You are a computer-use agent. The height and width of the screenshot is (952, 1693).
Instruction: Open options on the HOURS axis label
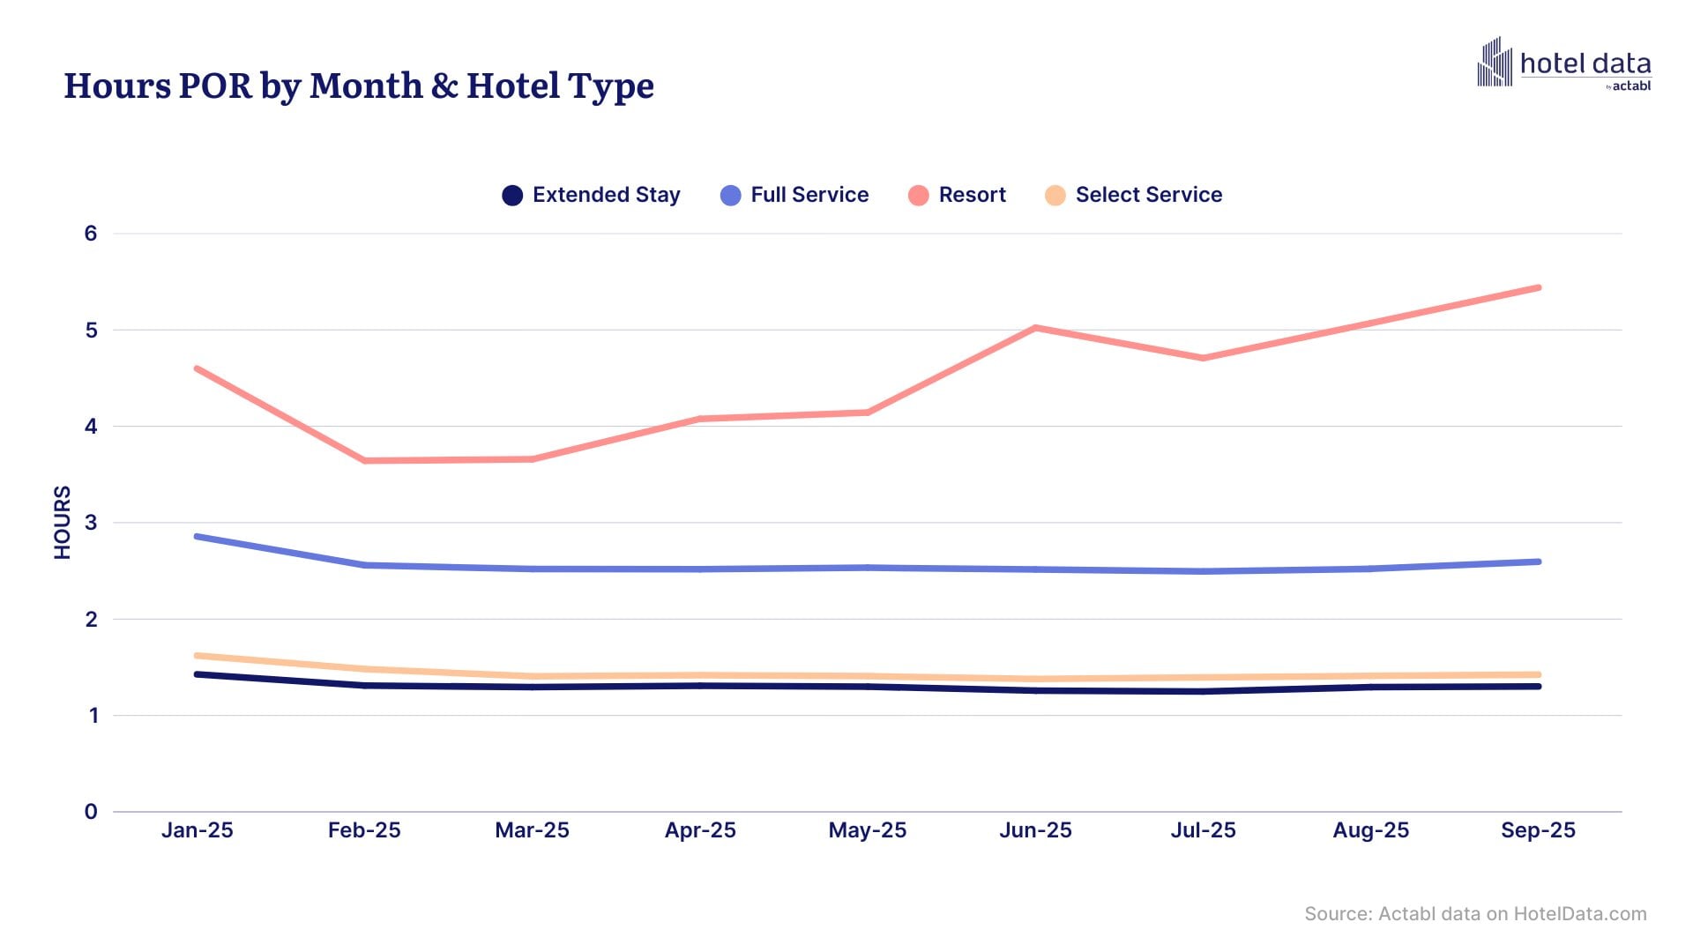(x=62, y=522)
